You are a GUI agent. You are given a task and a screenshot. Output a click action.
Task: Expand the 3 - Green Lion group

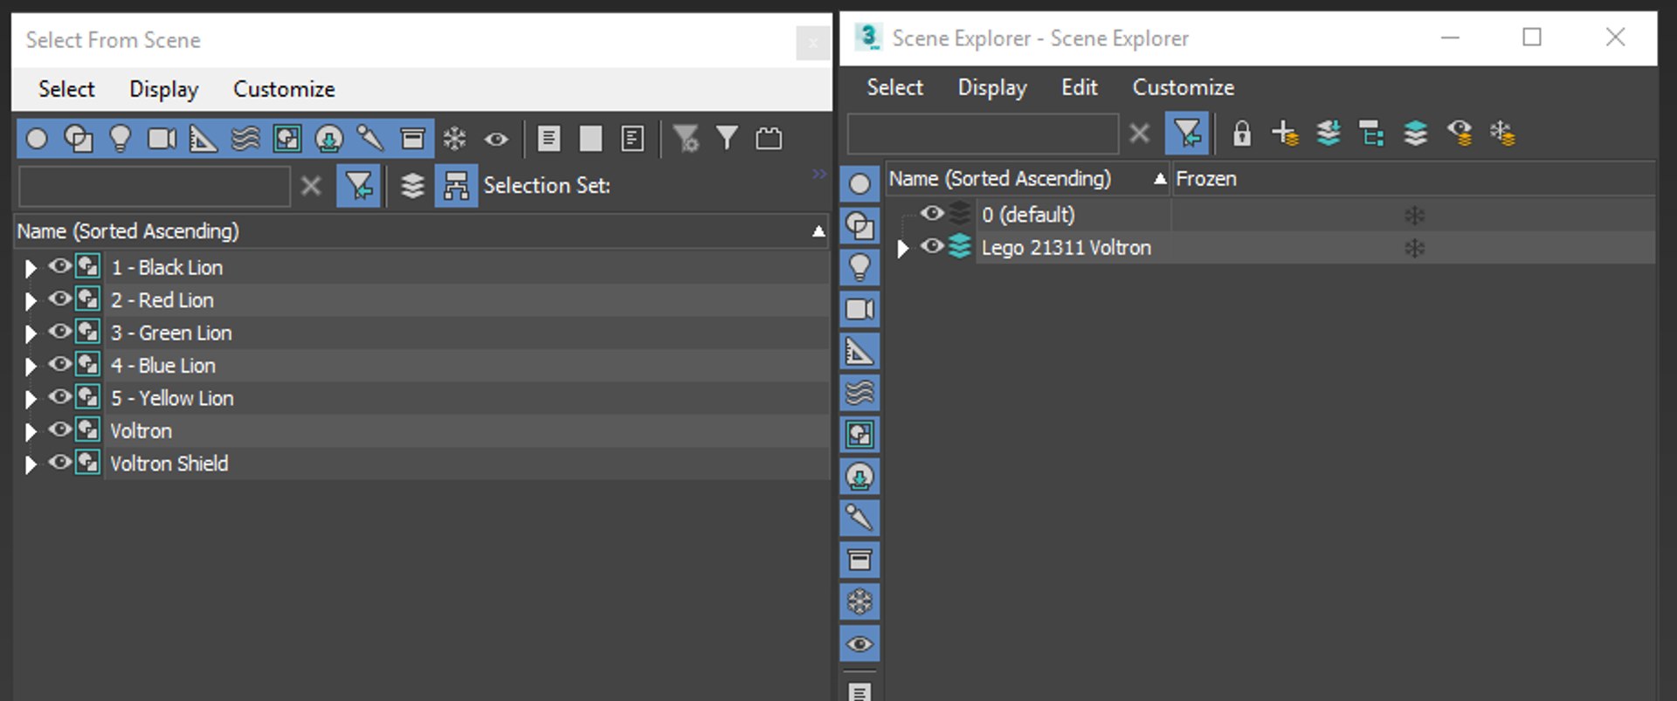click(x=31, y=333)
